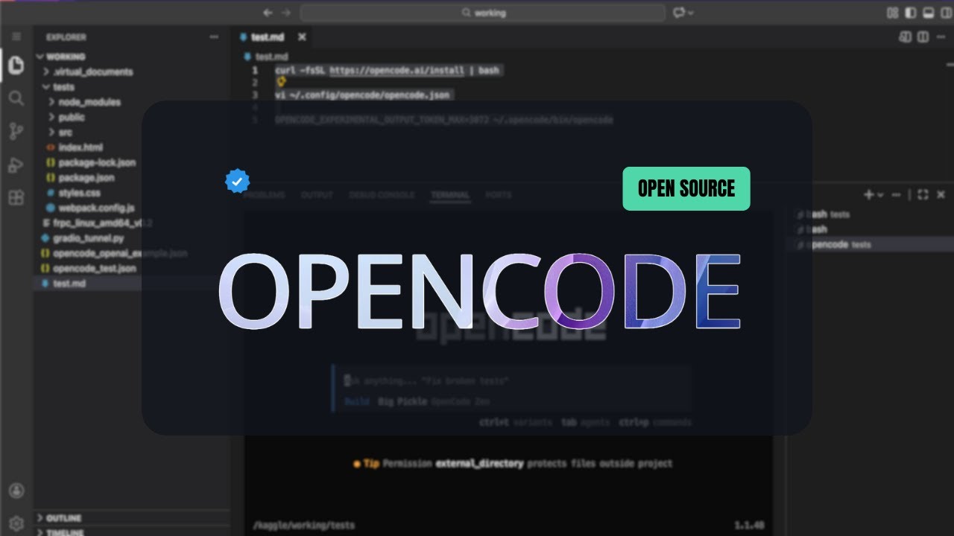Toggle the primary side bar visibility
The height and width of the screenshot is (536, 954).
(x=910, y=13)
